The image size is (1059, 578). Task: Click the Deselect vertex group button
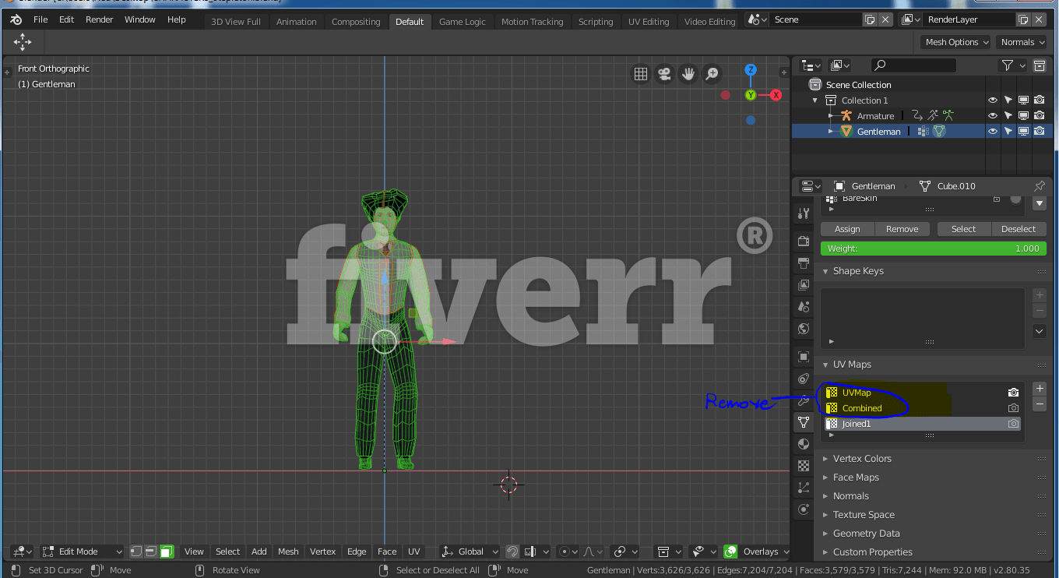1019,229
